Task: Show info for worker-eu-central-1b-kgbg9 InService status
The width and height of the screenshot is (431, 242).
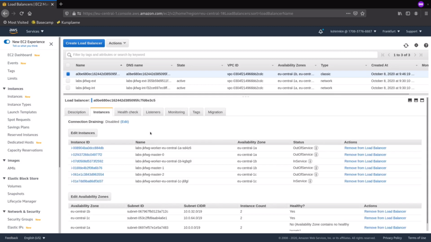Action: pyautogui.click(x=310, y=161)
